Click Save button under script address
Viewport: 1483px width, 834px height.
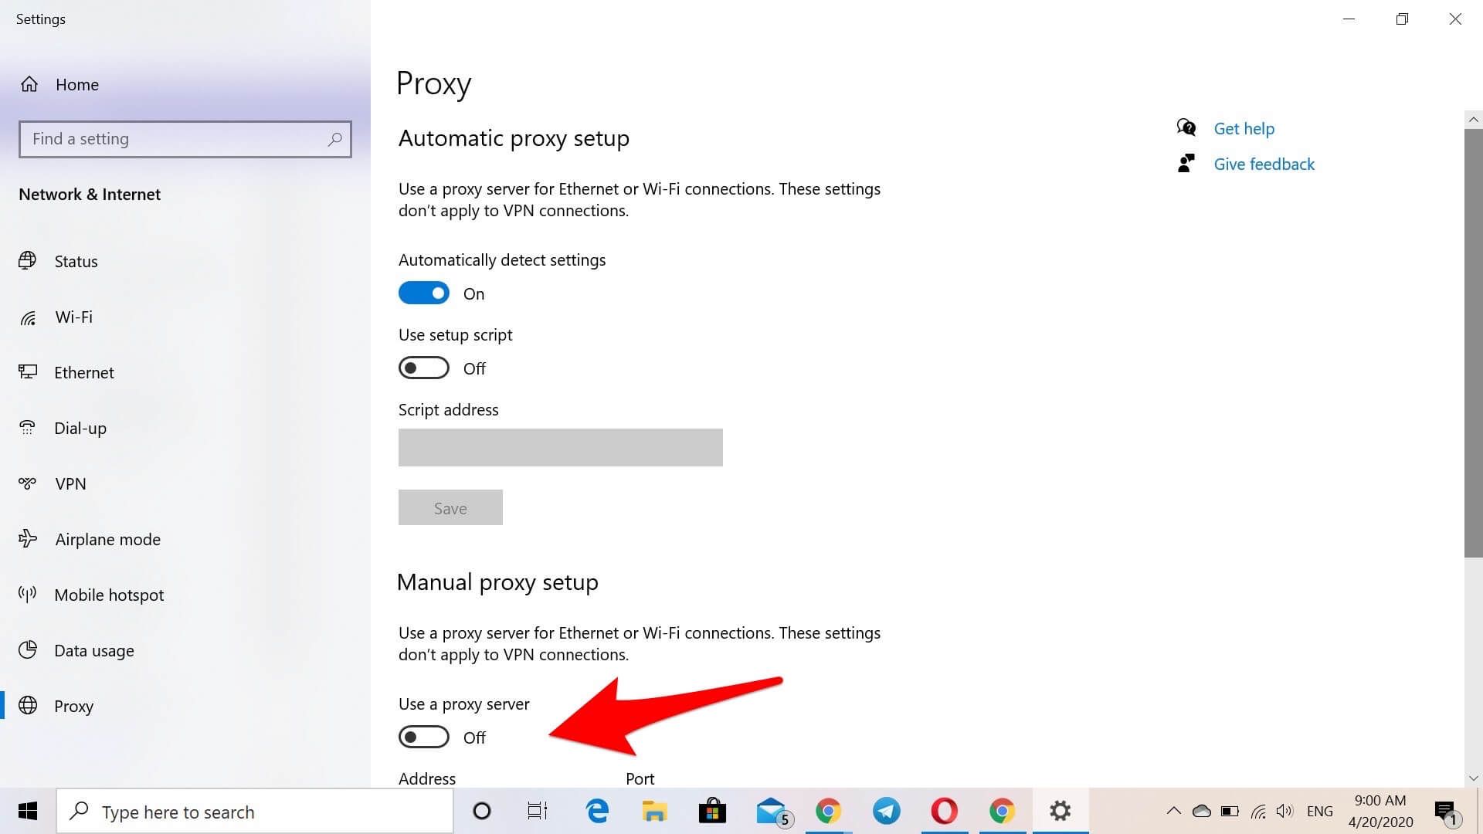pos(450,507)
